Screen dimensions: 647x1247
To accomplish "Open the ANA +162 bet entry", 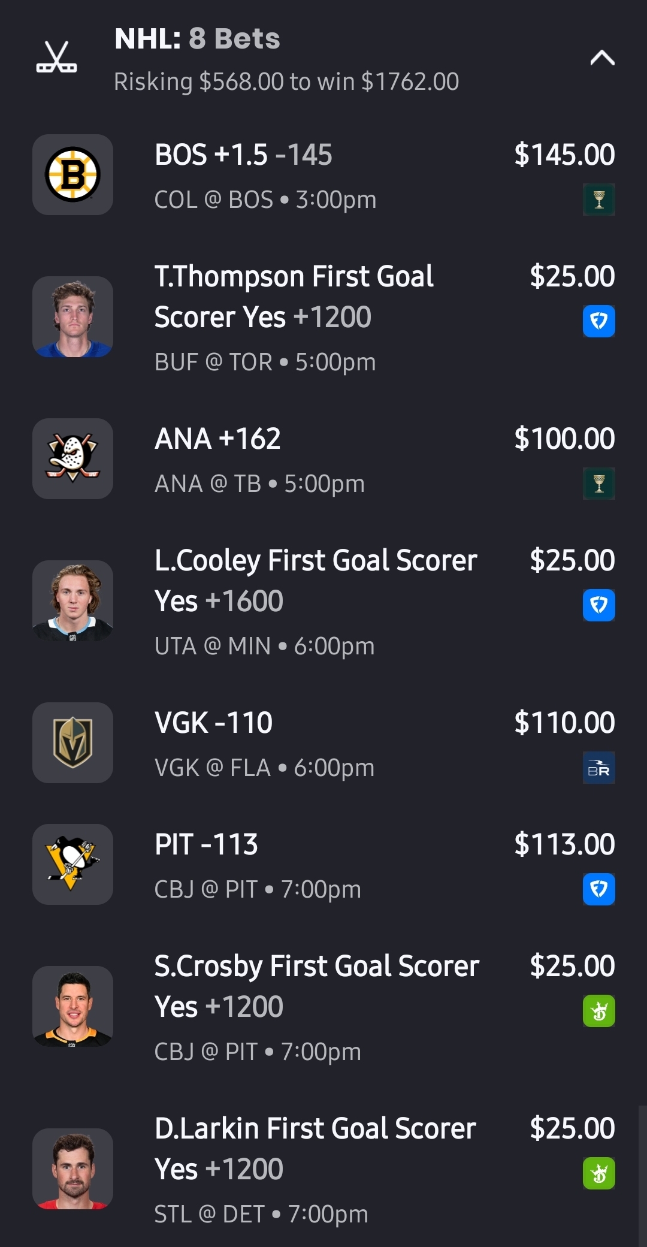I will [217, 439].
